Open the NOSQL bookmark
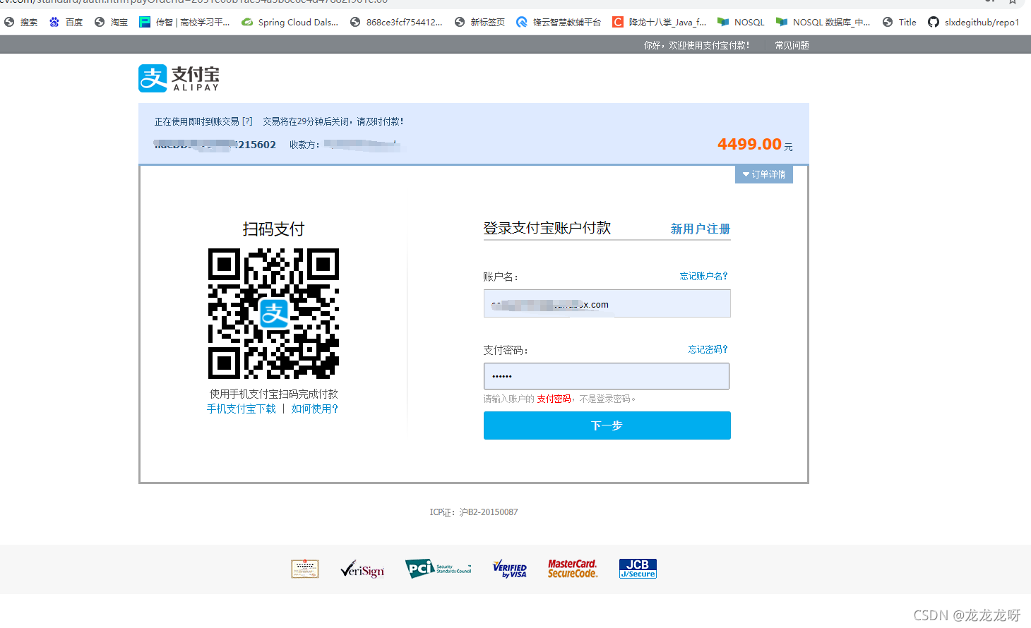 pos(741,23)
